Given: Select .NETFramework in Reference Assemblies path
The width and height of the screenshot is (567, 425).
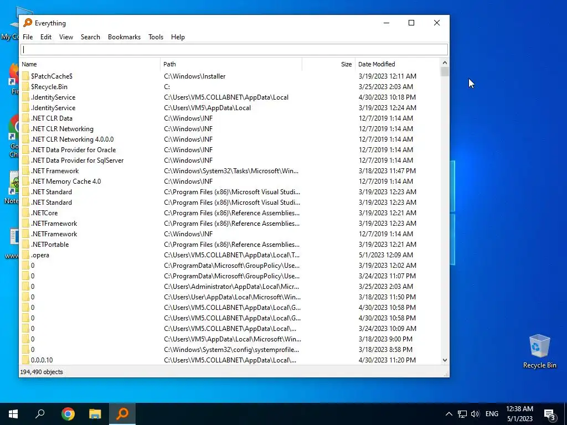Looking at the screenshot, I should pyautogui.click(x=54, y=224).
